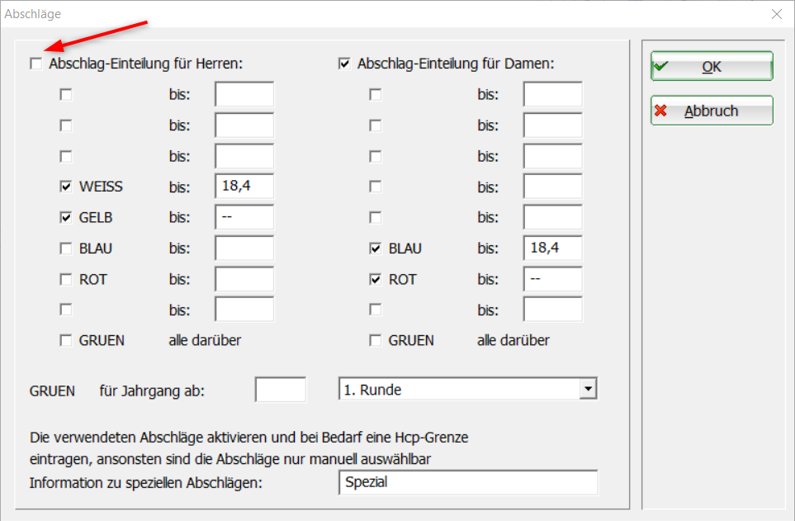Click the WEISS Herren handicap limit field
Viewport: 795px width, 521px height.
click(244, 187)
